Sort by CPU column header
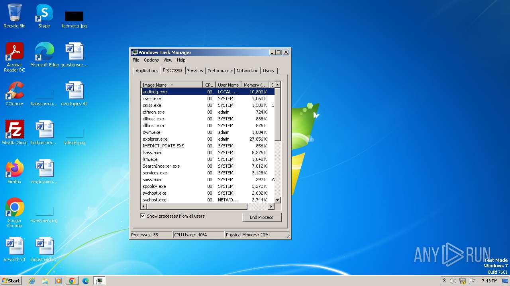 pyautogui.click(x=209, y=85)
